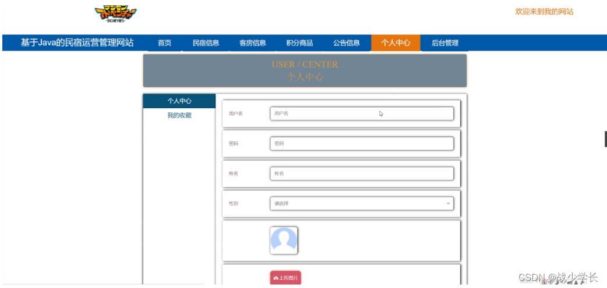Open 后台管理 from the navigation bar
The height and width of the screenshot is (288, 607).
pos(445,43)
